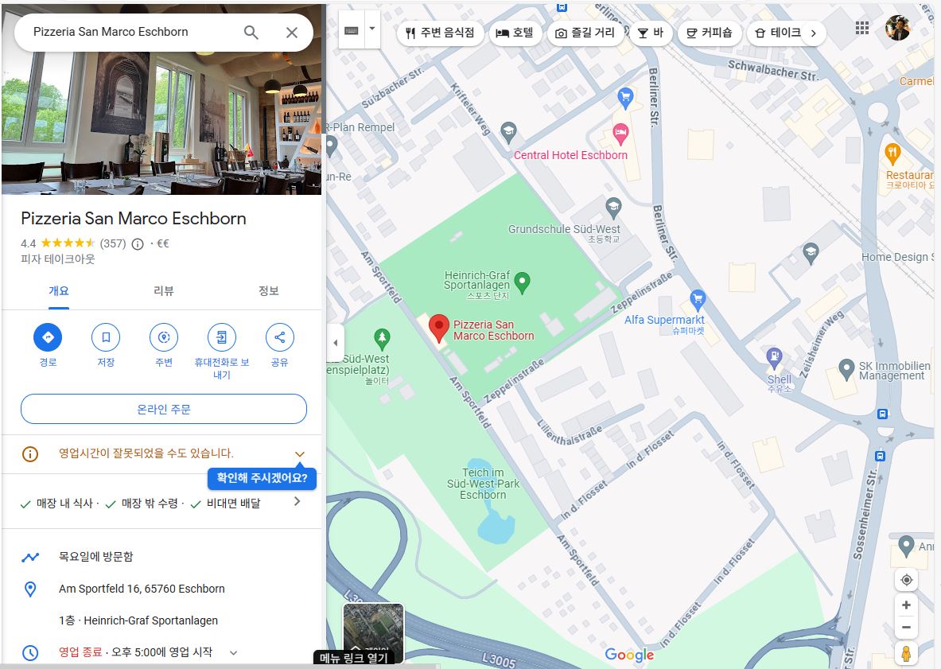This screenshot has height=669, width=941.
Task: Select the 호텔 chip
Action: tap(515, 33)
